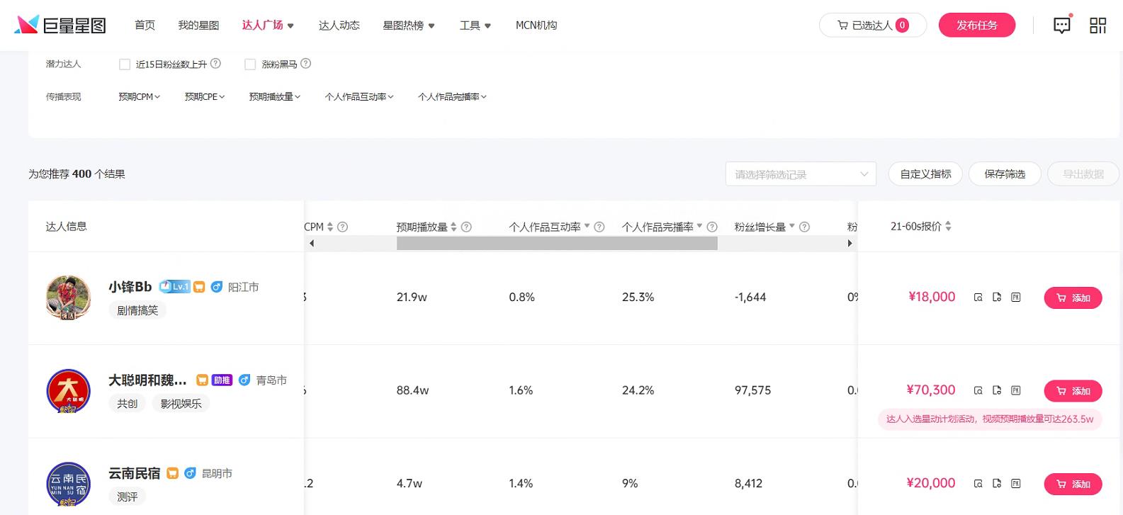
Task: Expand the 预期CPM filter dropdown
Action: pos(139,97)
